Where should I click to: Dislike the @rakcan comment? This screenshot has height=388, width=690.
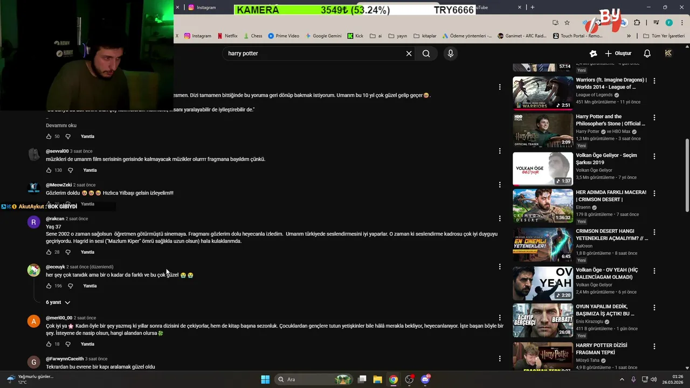(68, 252)
